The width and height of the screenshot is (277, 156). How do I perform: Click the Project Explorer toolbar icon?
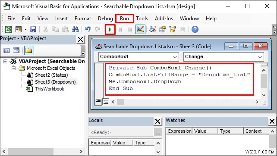(x=152, y=29)
